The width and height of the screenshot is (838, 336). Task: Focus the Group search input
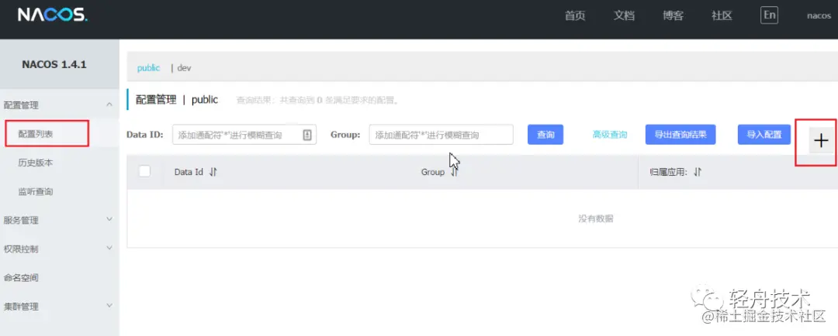441,135
